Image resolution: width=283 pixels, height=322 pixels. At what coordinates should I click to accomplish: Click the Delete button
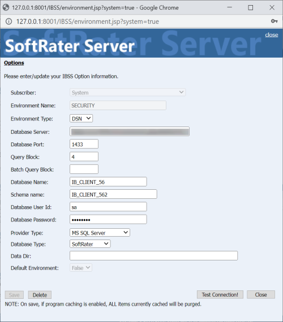pyautogui.click(x=40, y=295)
